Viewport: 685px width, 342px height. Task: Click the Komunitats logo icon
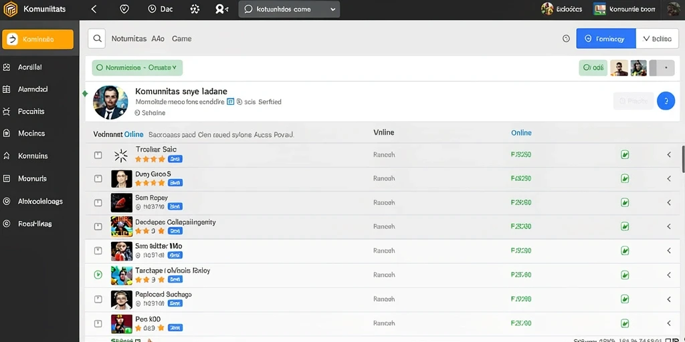[10, 9]
